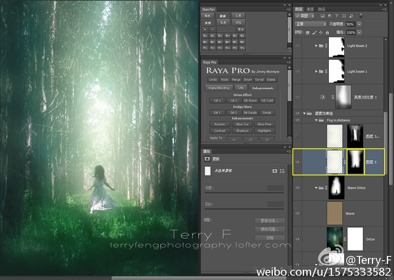This screenshot has width=394, height=280.
Task: Click the X button in StarsTail panel
Action: tap(212, 29)
